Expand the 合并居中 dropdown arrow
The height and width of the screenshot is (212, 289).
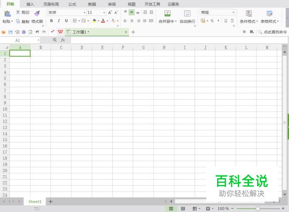coord(176,21)
